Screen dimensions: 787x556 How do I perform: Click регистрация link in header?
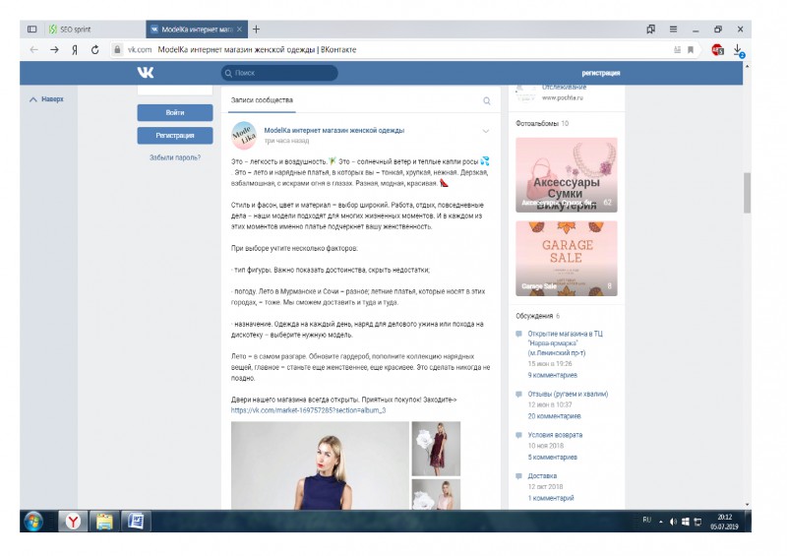[601, 73]
